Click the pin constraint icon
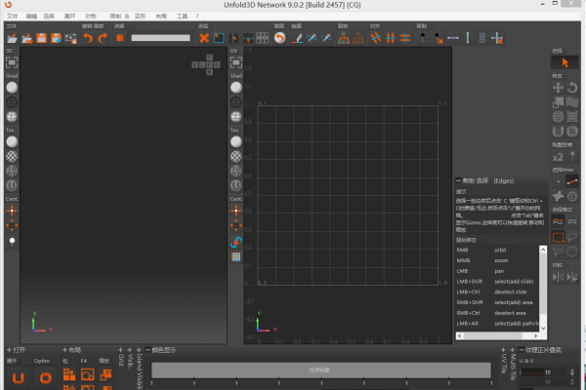This screenshot has height=390, width=586. (x=423, y=38)
